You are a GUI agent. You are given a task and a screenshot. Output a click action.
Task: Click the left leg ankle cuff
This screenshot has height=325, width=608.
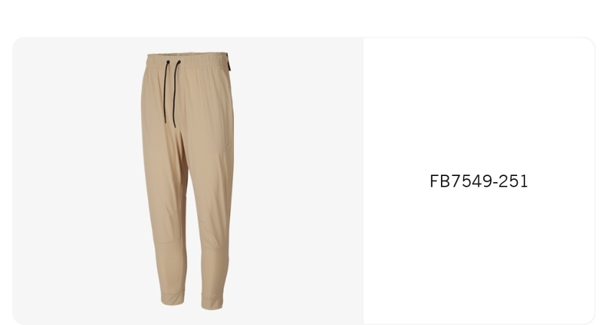(172, 300)
